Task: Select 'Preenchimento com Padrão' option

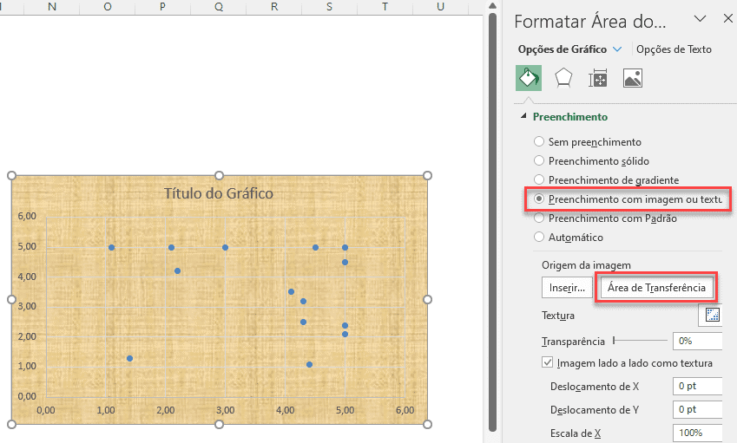Action: (x=539, y=218)
